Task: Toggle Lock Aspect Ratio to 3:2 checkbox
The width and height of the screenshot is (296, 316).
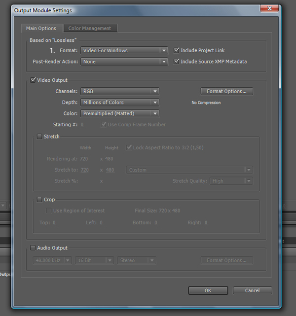Action: click(x=129, y=147)
